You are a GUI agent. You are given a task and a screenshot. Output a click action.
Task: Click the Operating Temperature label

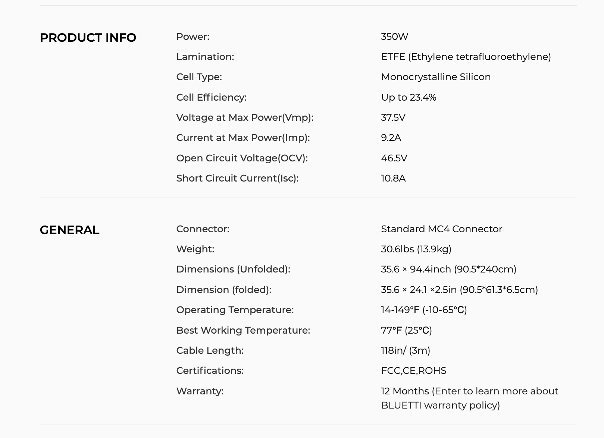(x=235, y=310)
